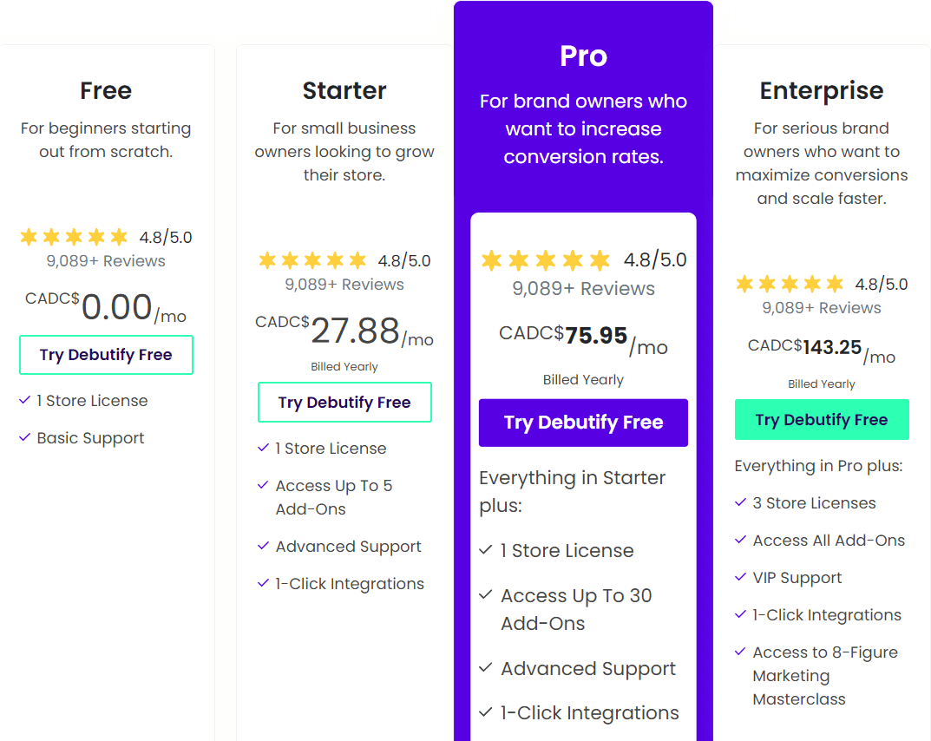Click checkmark beside 3 Store Licenses
931x741 pixels.
coord(740,502)
